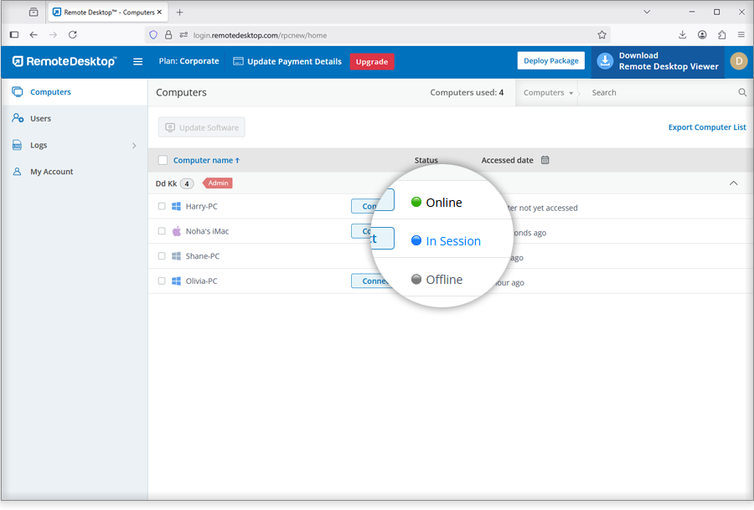Go to My Account in sidebar
Image resolution: width=754 pixels, height=510 pixels.
(x=51, y=172)
